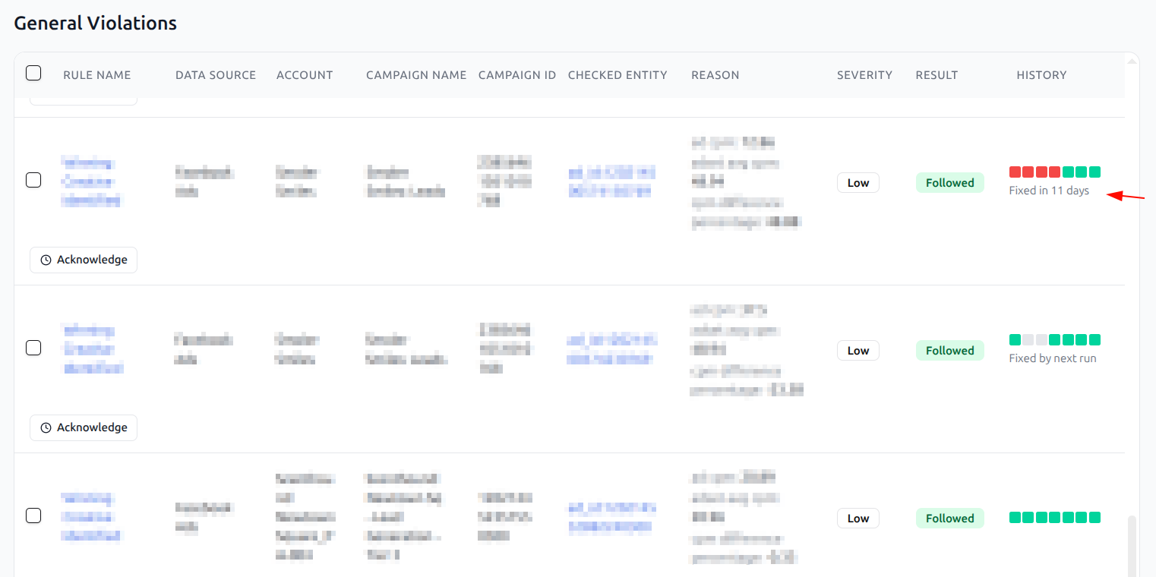Screen dimensions: 1156x577
Task: Acknowledge the 'Fixed in 11 days' violation
Action: coord(84,260)
